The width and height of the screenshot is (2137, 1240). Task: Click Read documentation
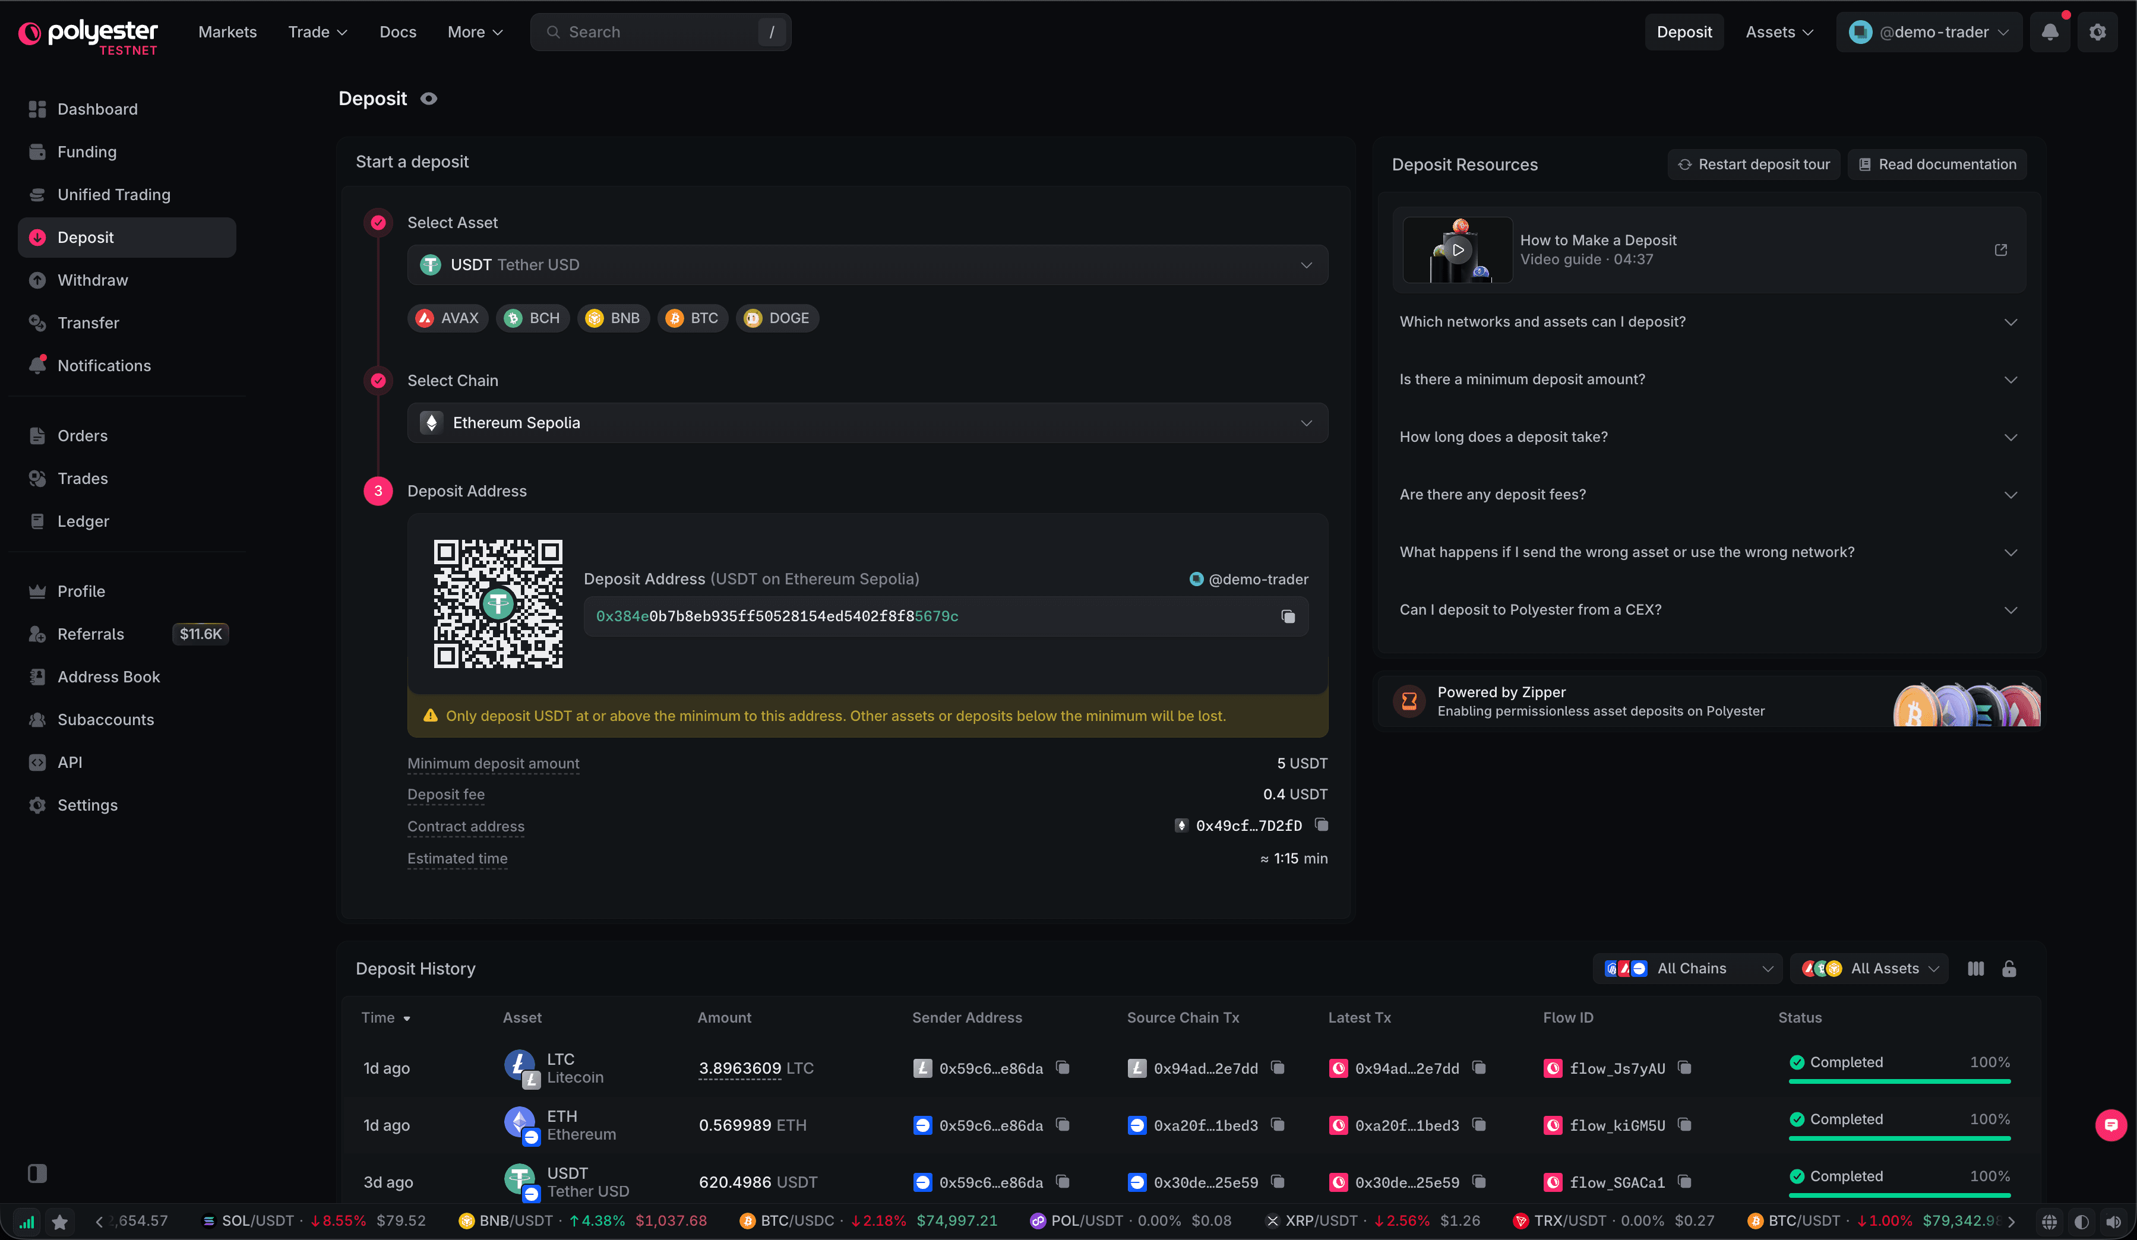click(x=1937, y=165)
